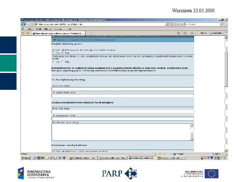Select 'Tak' for institution not operating for profit

point(62,62)
